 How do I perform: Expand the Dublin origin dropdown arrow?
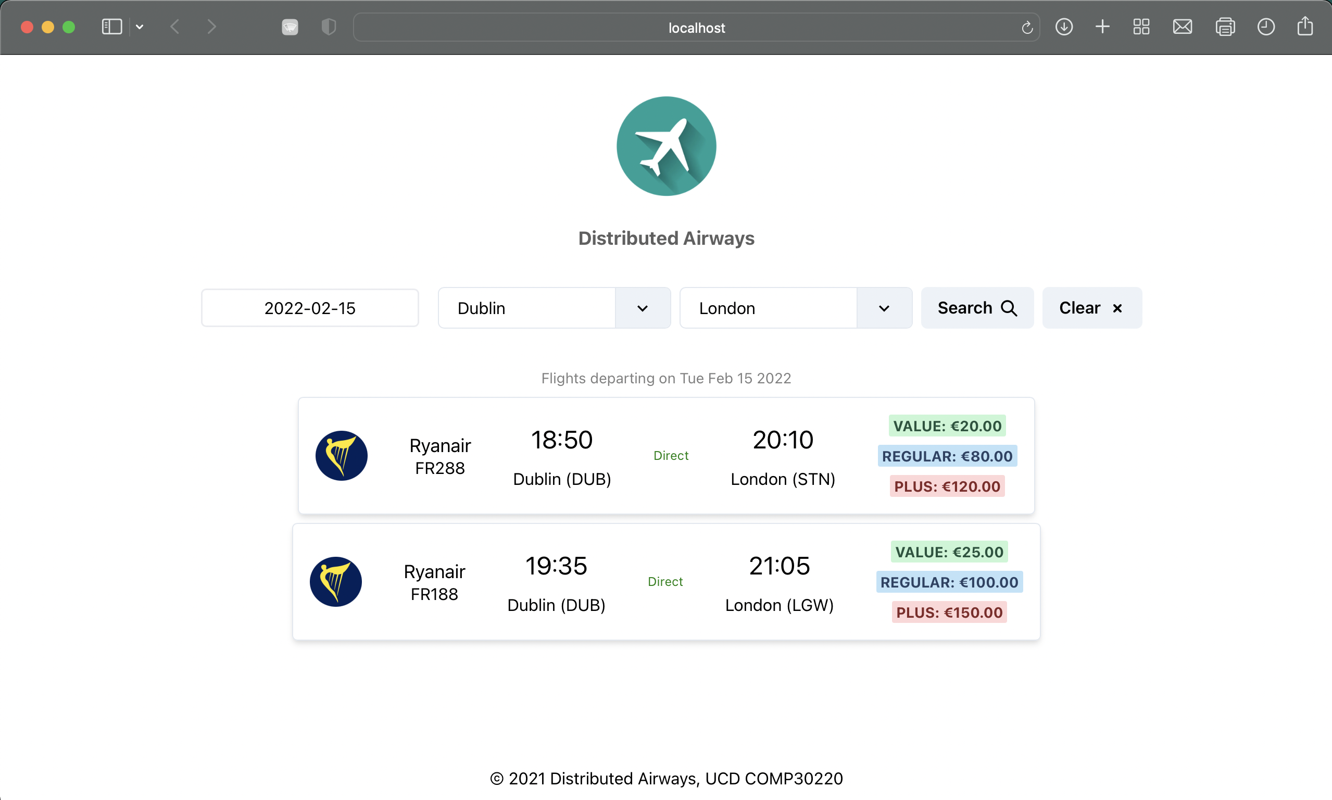click(642, 308)
